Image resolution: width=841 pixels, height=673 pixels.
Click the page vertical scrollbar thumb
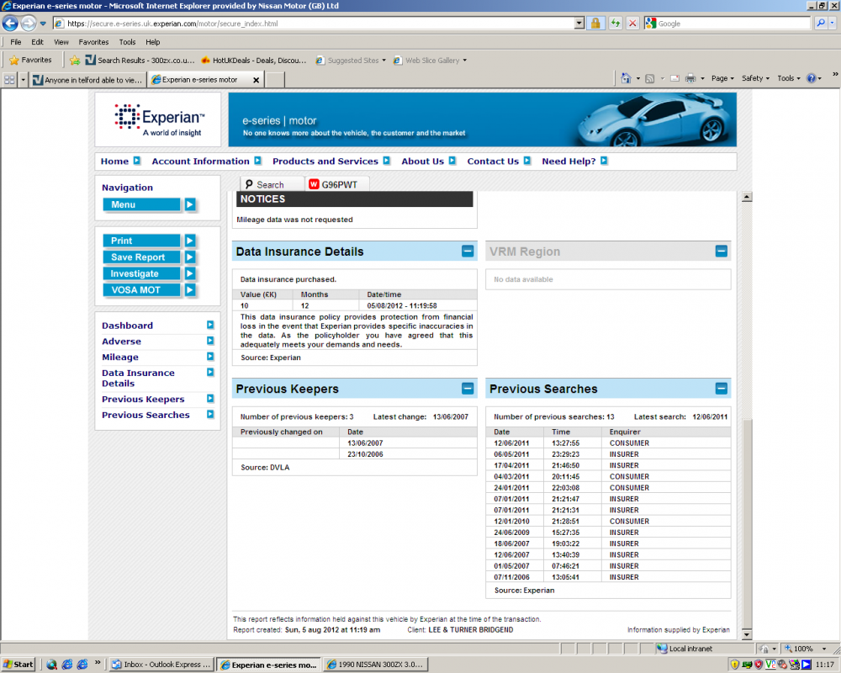coord(747,522)
